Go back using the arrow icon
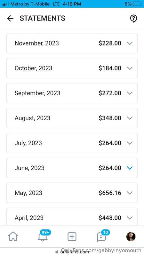The height and width of the screenshot is (256, 144). point(10,19)
